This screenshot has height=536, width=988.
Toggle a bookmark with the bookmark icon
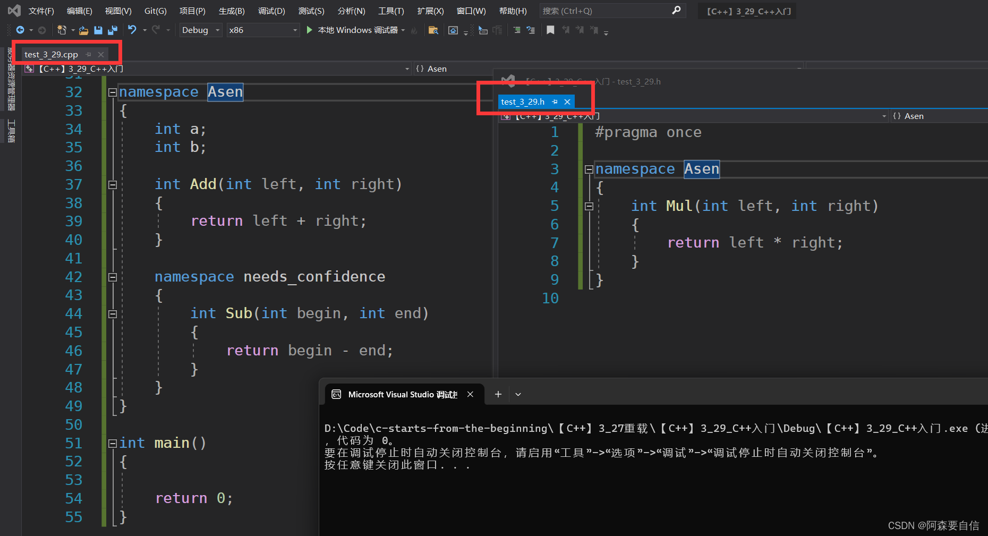(551, 30)
